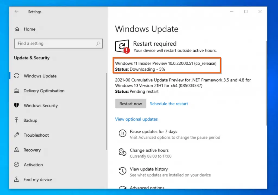Click the Home house icon
This screenshot has width=278, height=195.
point(17,29)
